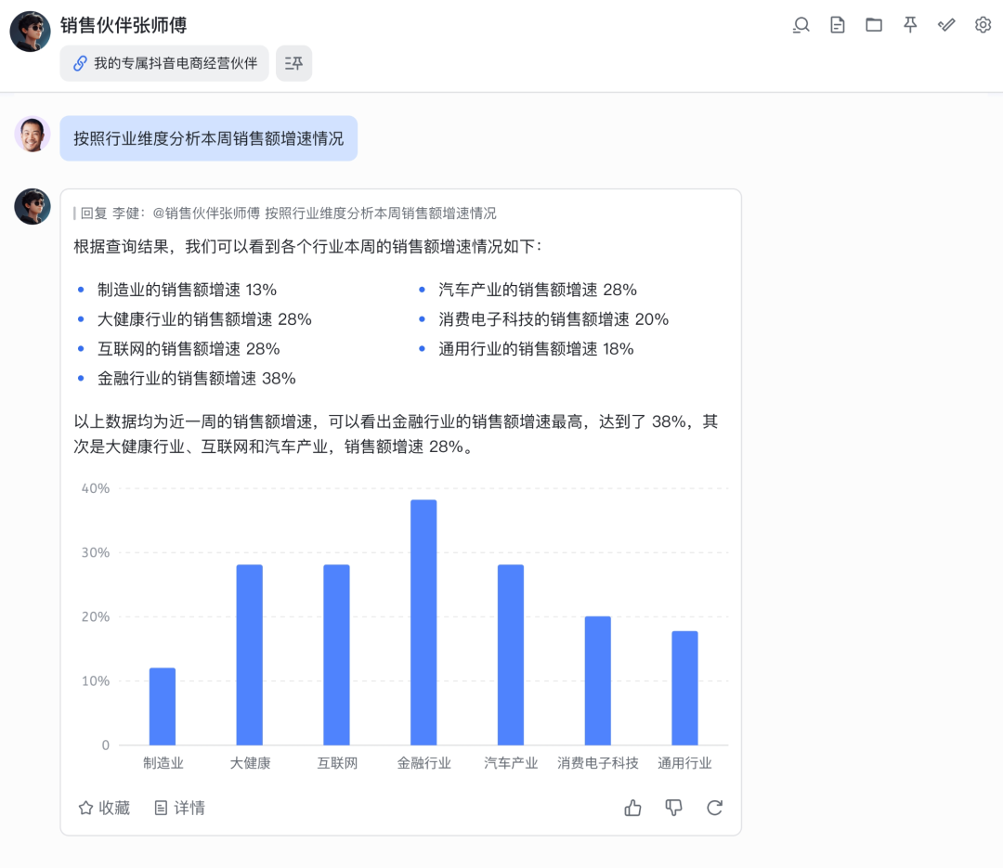Click the 消费电子科技 bar in chart
The height and width of the screenshot is (868, 1003).
point(597,680)
